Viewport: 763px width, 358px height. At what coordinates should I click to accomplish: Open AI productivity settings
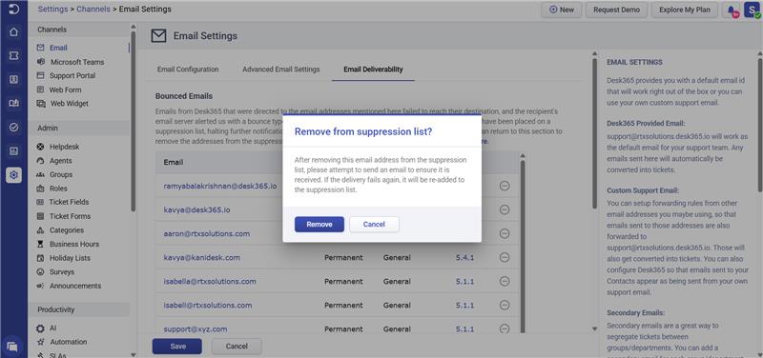tap(52, 328)
